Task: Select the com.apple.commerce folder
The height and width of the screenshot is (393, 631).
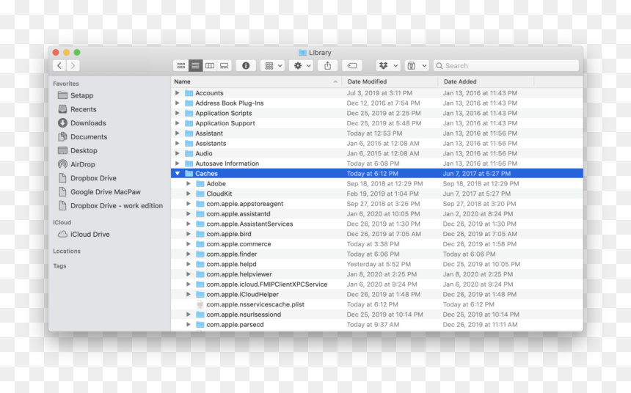Action: click(x=377, y=243)
